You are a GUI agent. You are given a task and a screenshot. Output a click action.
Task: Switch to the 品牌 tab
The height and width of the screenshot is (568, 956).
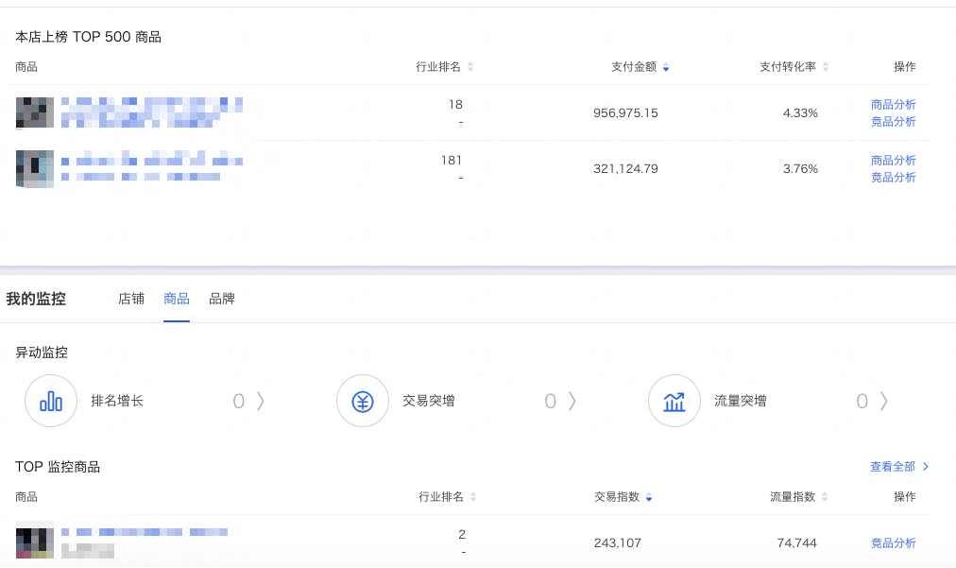[222, 299]
